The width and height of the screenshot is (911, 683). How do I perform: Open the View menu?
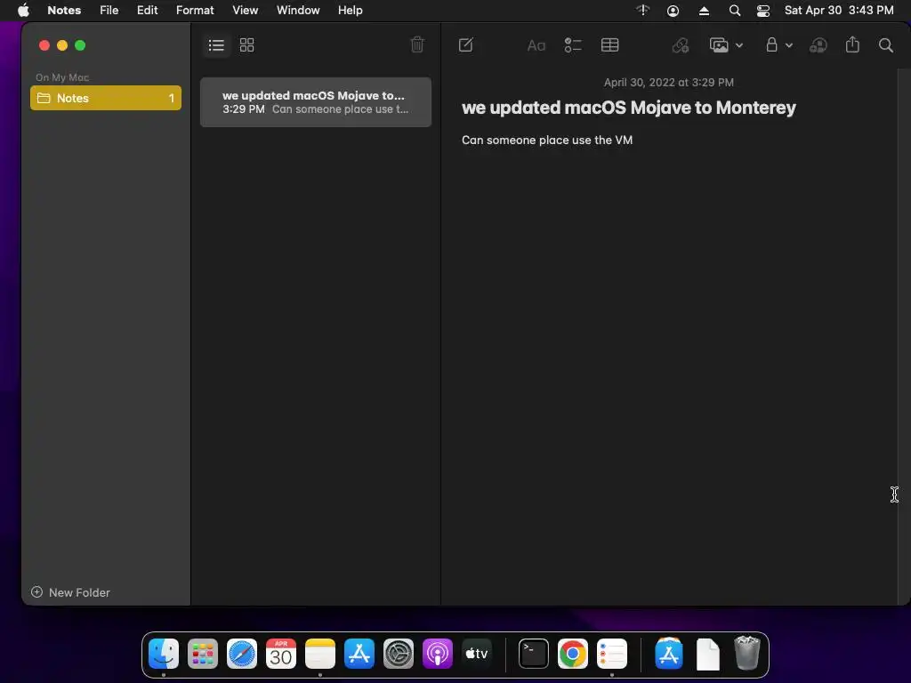tap(246, 10)
